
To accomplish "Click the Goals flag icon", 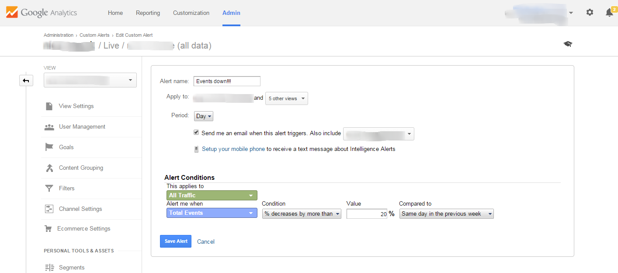I will [49, 147].
